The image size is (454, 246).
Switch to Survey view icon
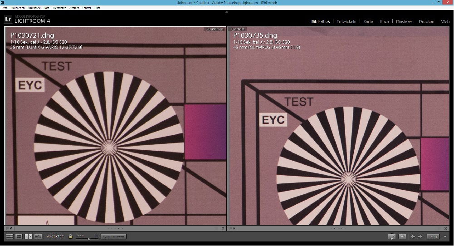coord(38,236)
